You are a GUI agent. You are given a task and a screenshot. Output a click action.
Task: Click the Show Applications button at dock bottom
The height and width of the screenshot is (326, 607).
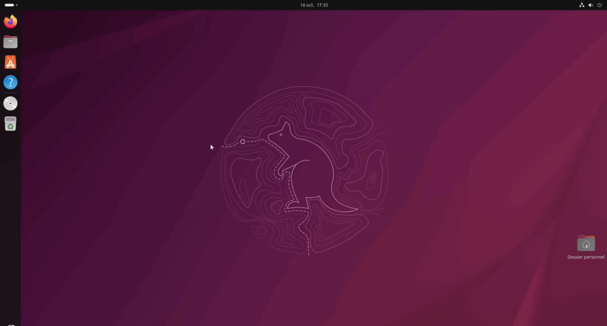click(10, 323)
